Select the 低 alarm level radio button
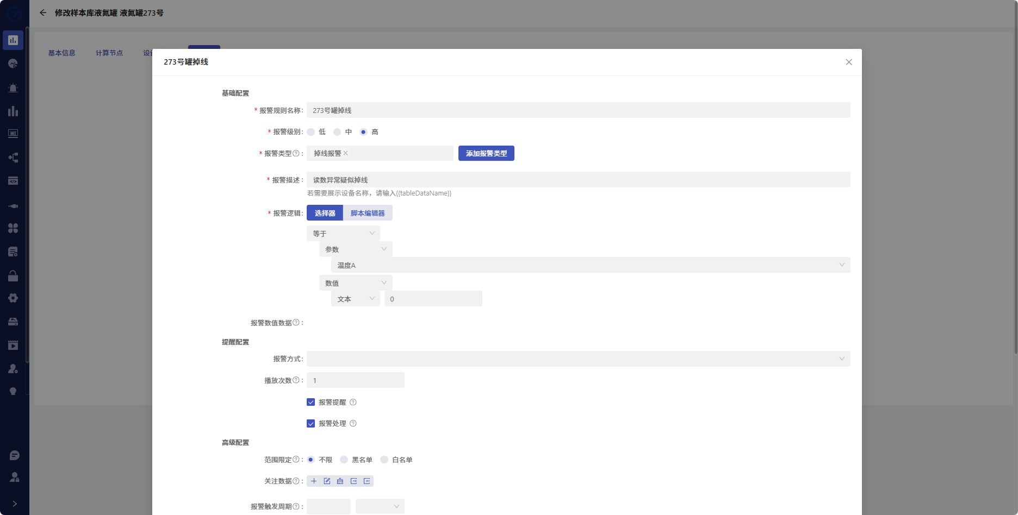 tap(311, 132)
